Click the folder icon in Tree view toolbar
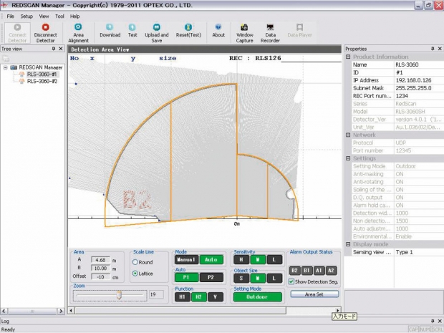The width and height of the screenshot is (444, 333). click(x=6, y=59)
